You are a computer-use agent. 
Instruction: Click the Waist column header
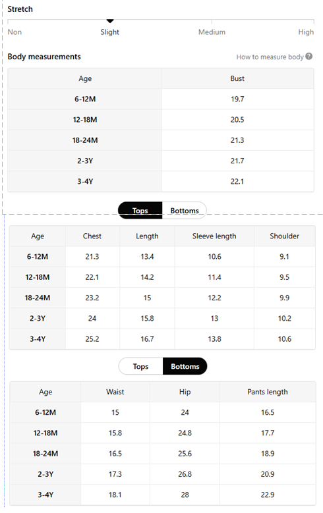point(115,392)
